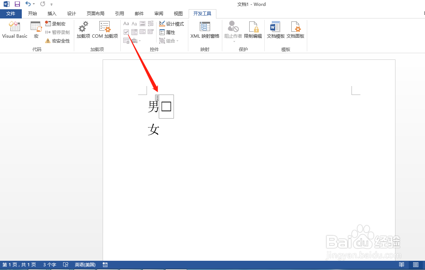Viewport: 425px width, 270px height.
Task: Open the undo history dropdown
Action: tap(34, 4)
